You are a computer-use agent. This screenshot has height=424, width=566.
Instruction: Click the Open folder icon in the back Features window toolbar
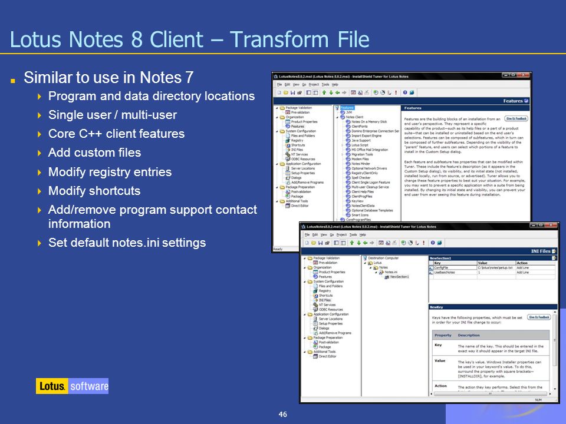[x=285, y=92]
